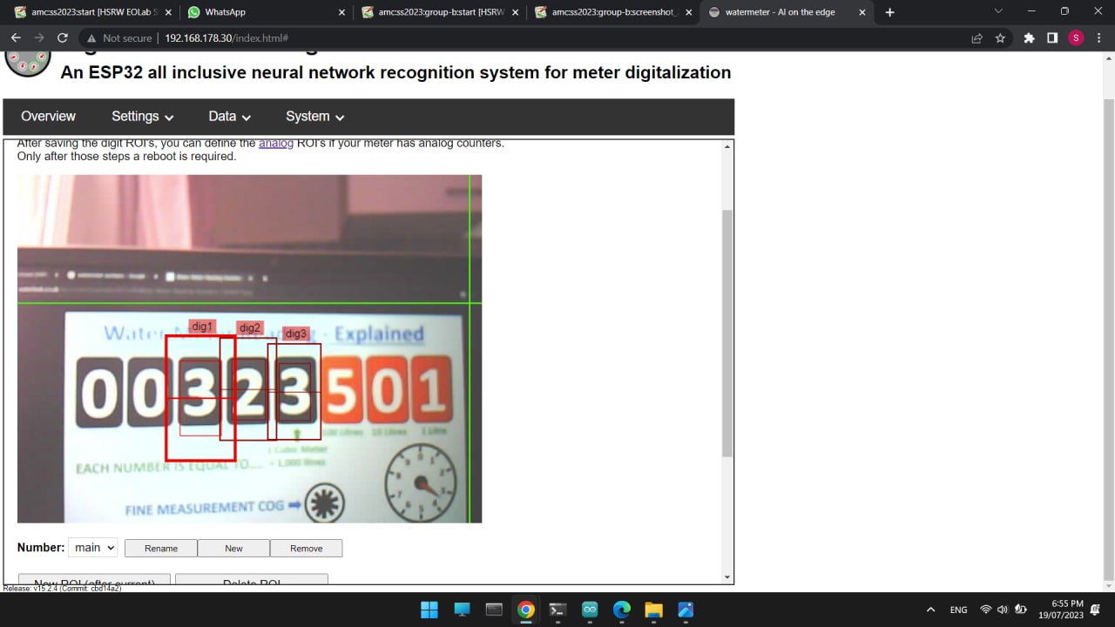The width and height of the screenshot is (1115, 627).
Task: Click the browser back arrow
Action: [x=16, y=38]
